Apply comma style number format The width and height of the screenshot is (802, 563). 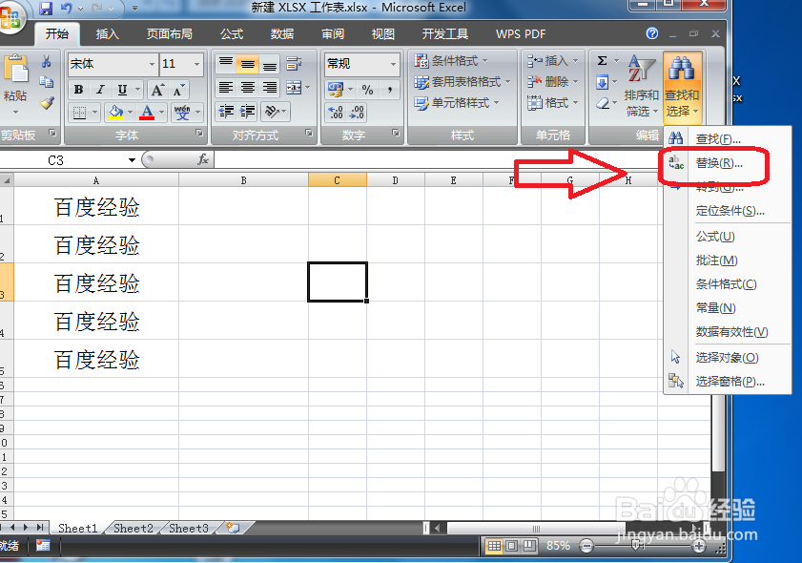click(x=390, y=90)
